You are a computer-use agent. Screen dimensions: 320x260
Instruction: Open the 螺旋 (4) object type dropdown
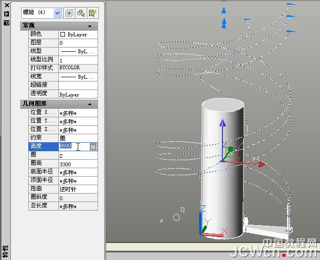tap(57, 13)
